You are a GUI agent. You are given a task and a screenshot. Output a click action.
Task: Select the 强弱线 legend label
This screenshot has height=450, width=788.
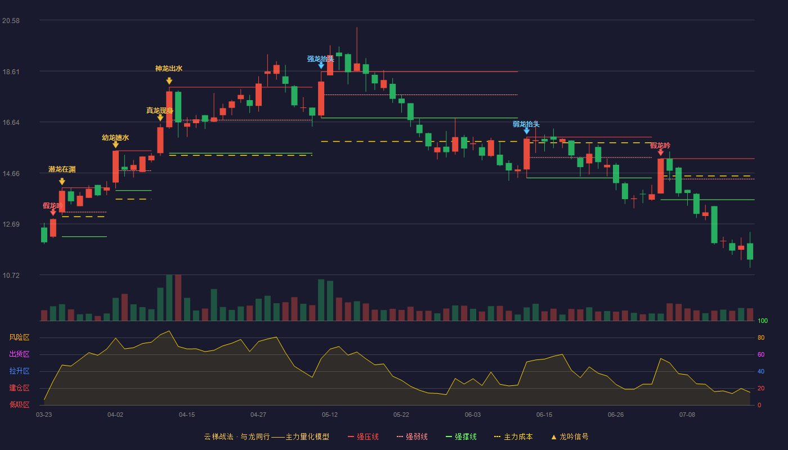[x=417, y=436]
